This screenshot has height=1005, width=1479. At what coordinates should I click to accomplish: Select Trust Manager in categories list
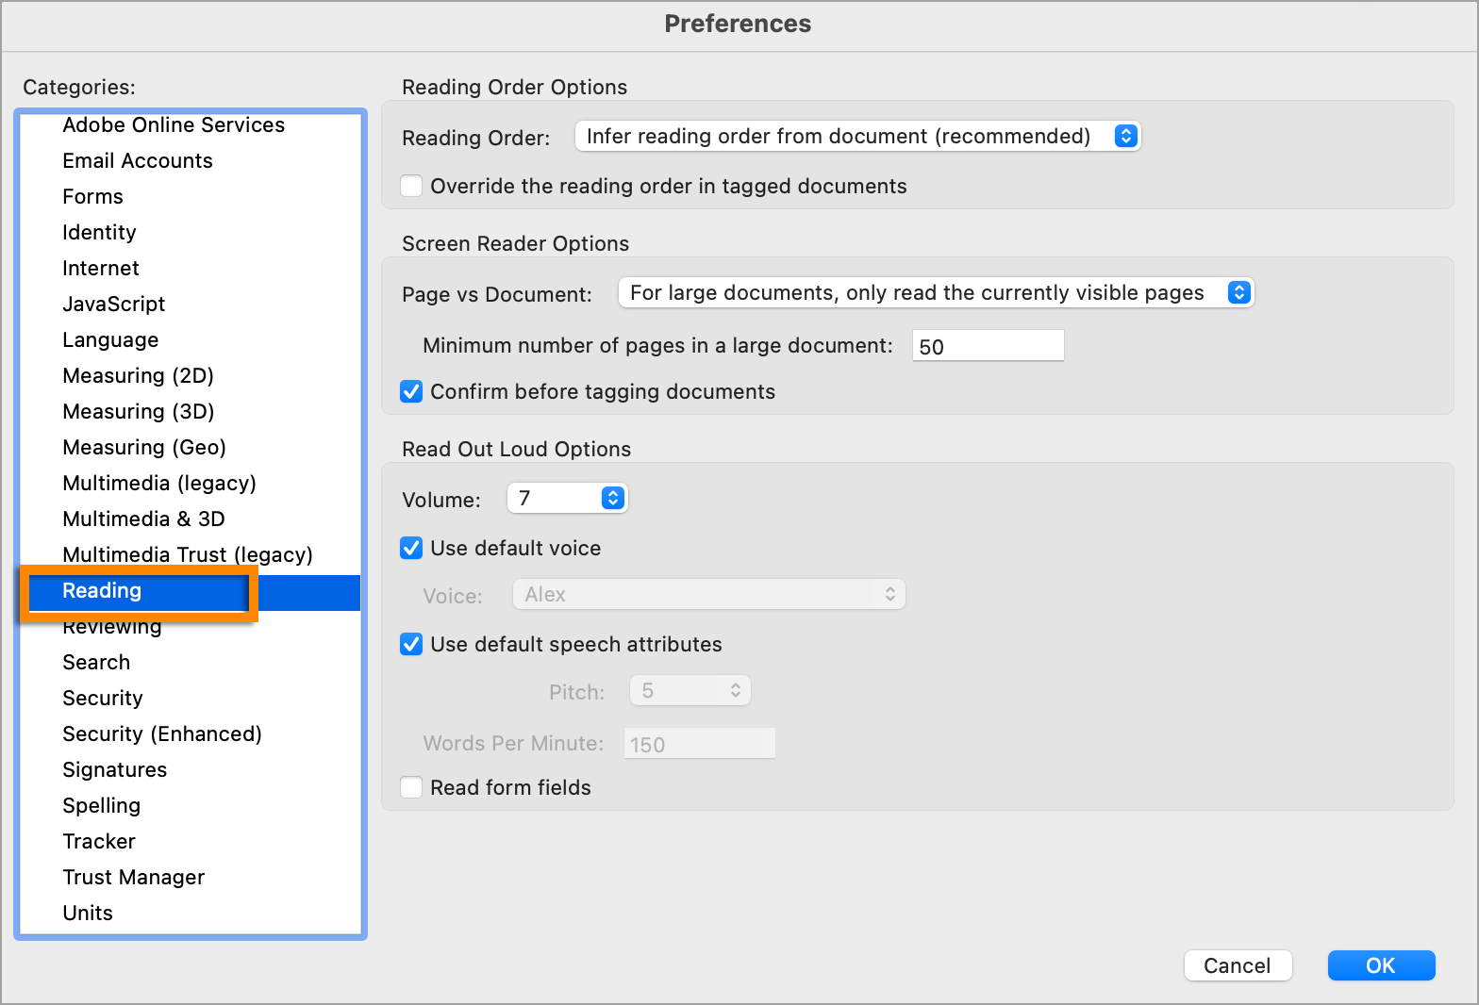[x=133, y=878]
